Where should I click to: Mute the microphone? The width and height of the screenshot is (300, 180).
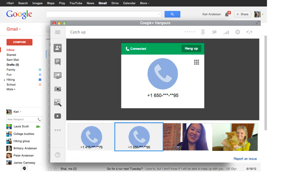point(203,32)
